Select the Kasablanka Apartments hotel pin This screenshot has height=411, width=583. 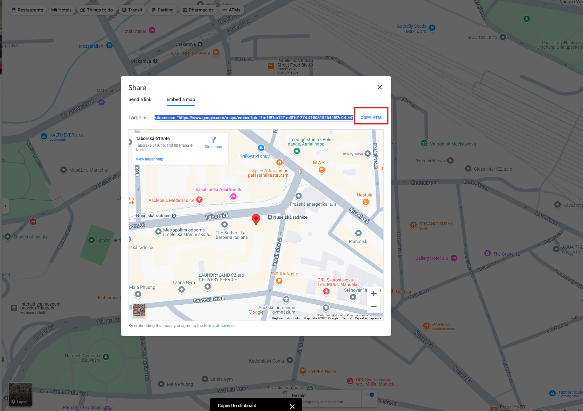[233, 196]
